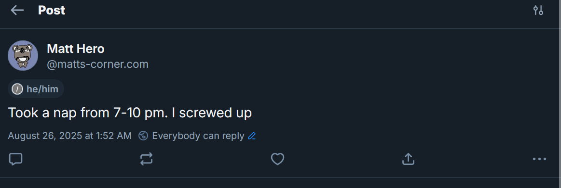
Task: Repost using the looping arrows icon
Action: [x=146, y=159]
